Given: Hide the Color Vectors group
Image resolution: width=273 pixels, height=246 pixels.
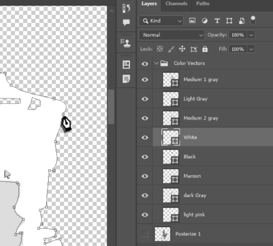Looking at the screenshot, I should [x=145, y=64].
